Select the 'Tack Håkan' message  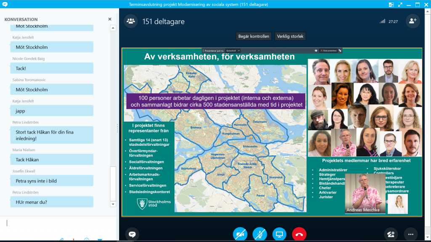(x=52, y=159)
